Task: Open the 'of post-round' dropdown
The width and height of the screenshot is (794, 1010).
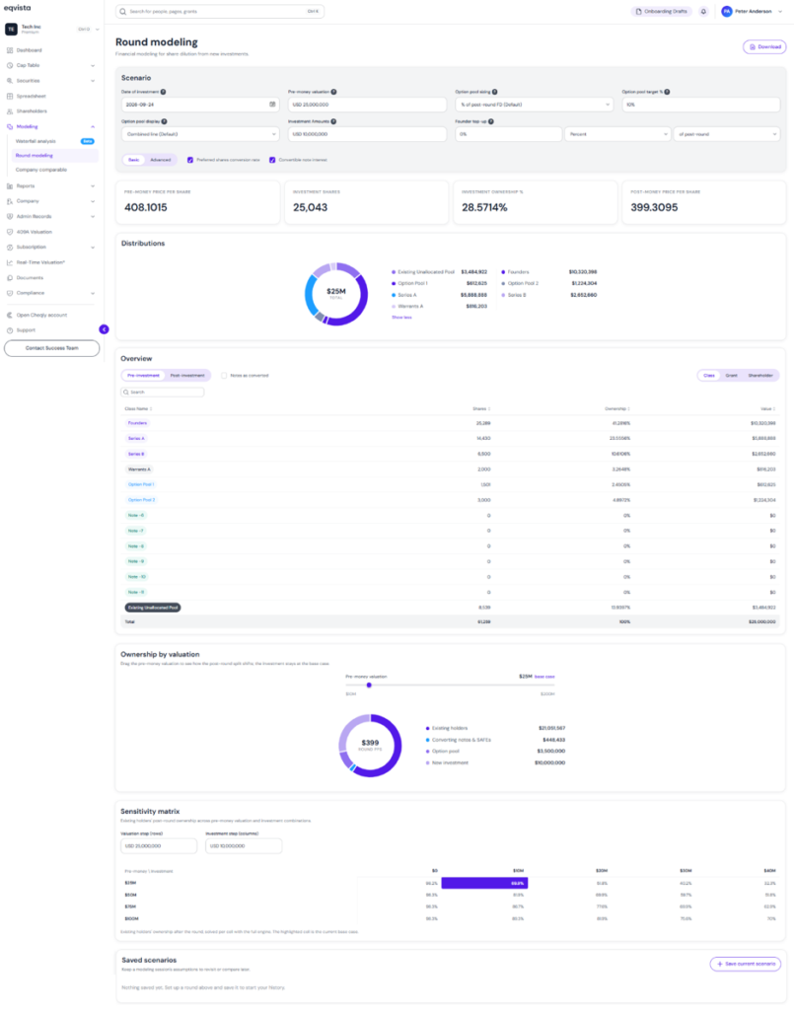Action: (x=726, y=134)
